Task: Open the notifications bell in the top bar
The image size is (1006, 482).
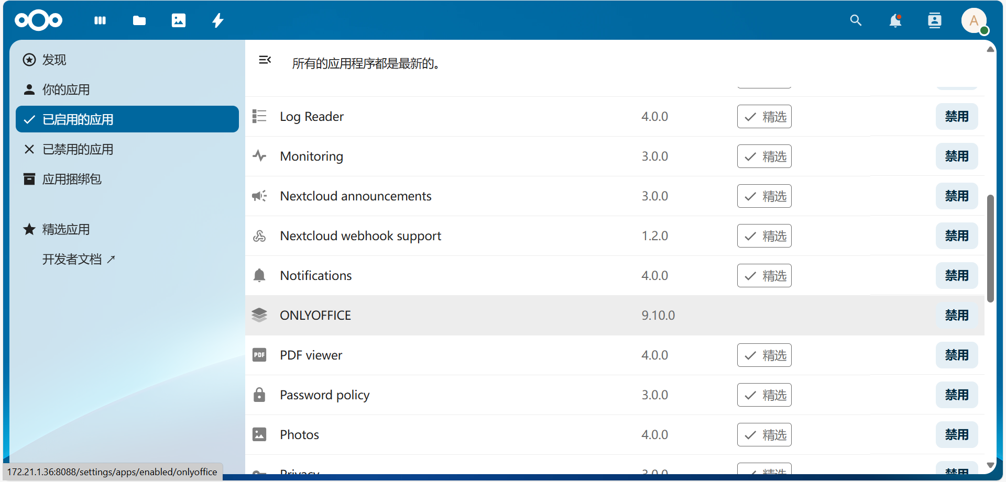Action: (x=895, y=20)
